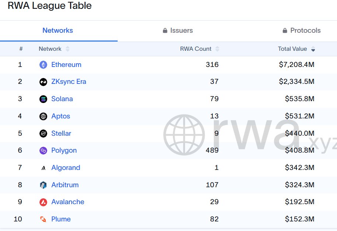The height and width of the screenshot is (231, 337).
Task: Sort table by RWA Count arrows
Action: tap(217, 49)
